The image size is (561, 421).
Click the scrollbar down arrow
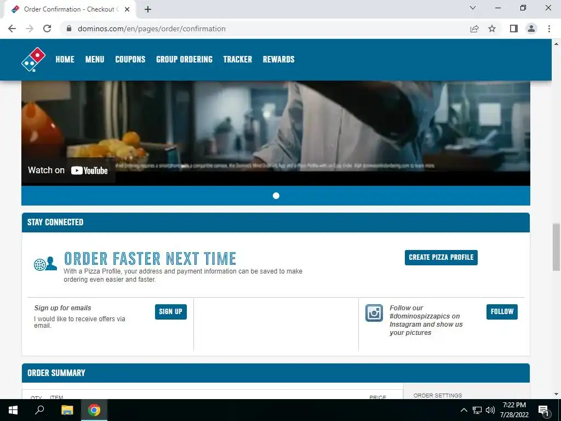tap(556, 395)
